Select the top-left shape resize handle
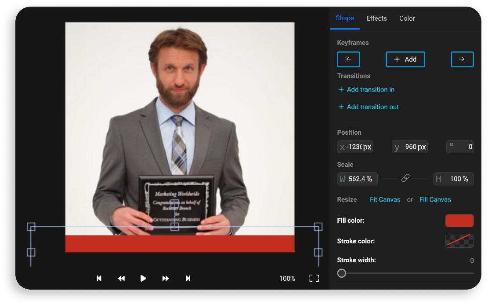Screen dimensions: 488x305 (31, 227)
